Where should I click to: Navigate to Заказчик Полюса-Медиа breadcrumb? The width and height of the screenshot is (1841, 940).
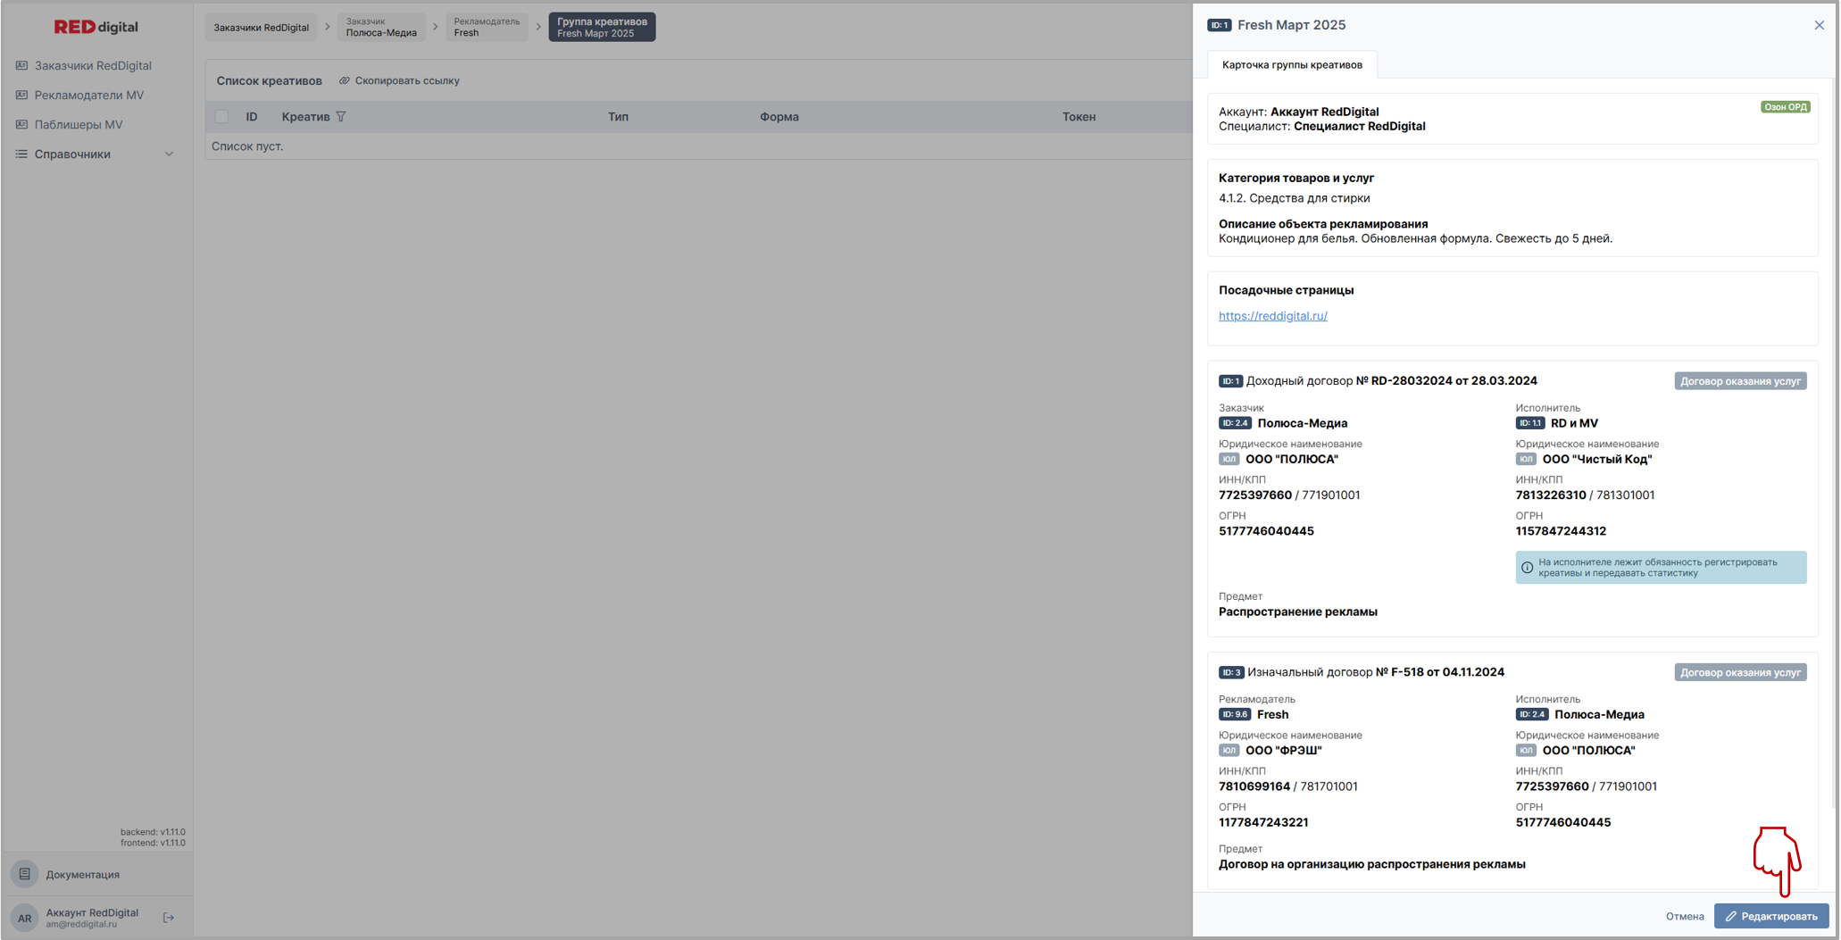point(381,28)
